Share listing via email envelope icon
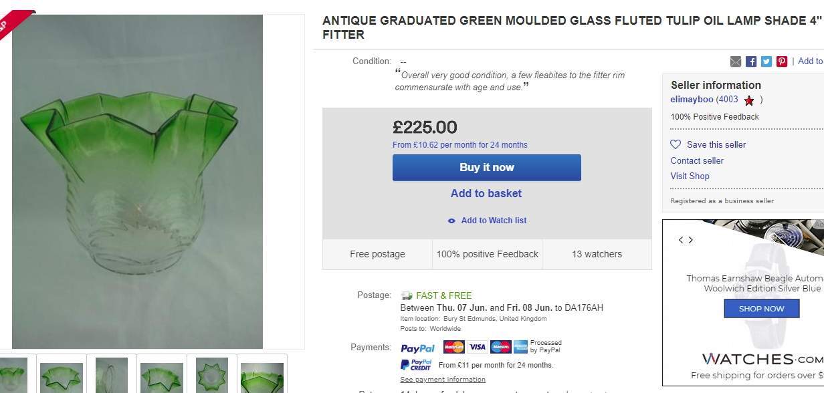This screenshot has width=824, height=393. point(736,61)
